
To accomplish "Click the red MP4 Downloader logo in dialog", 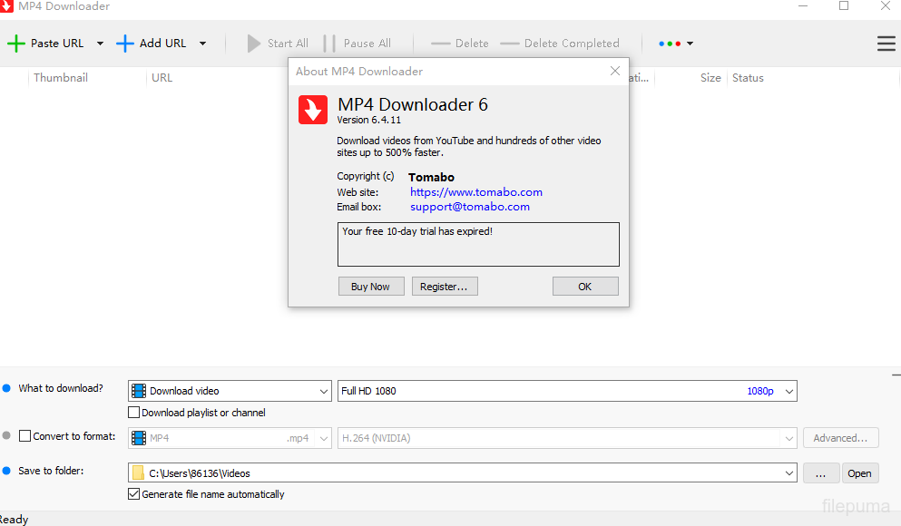I will click(x=313, y=110).
